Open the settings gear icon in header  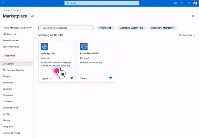(175, 3)
